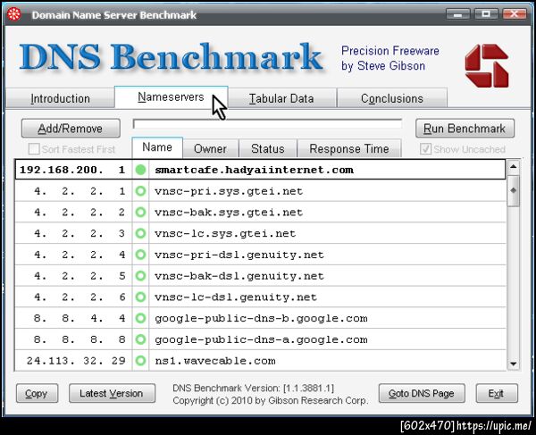Click the Add/Remove button
Viewport: 536px width, 435px height.
pyautogui.click(x=71, y=129)
